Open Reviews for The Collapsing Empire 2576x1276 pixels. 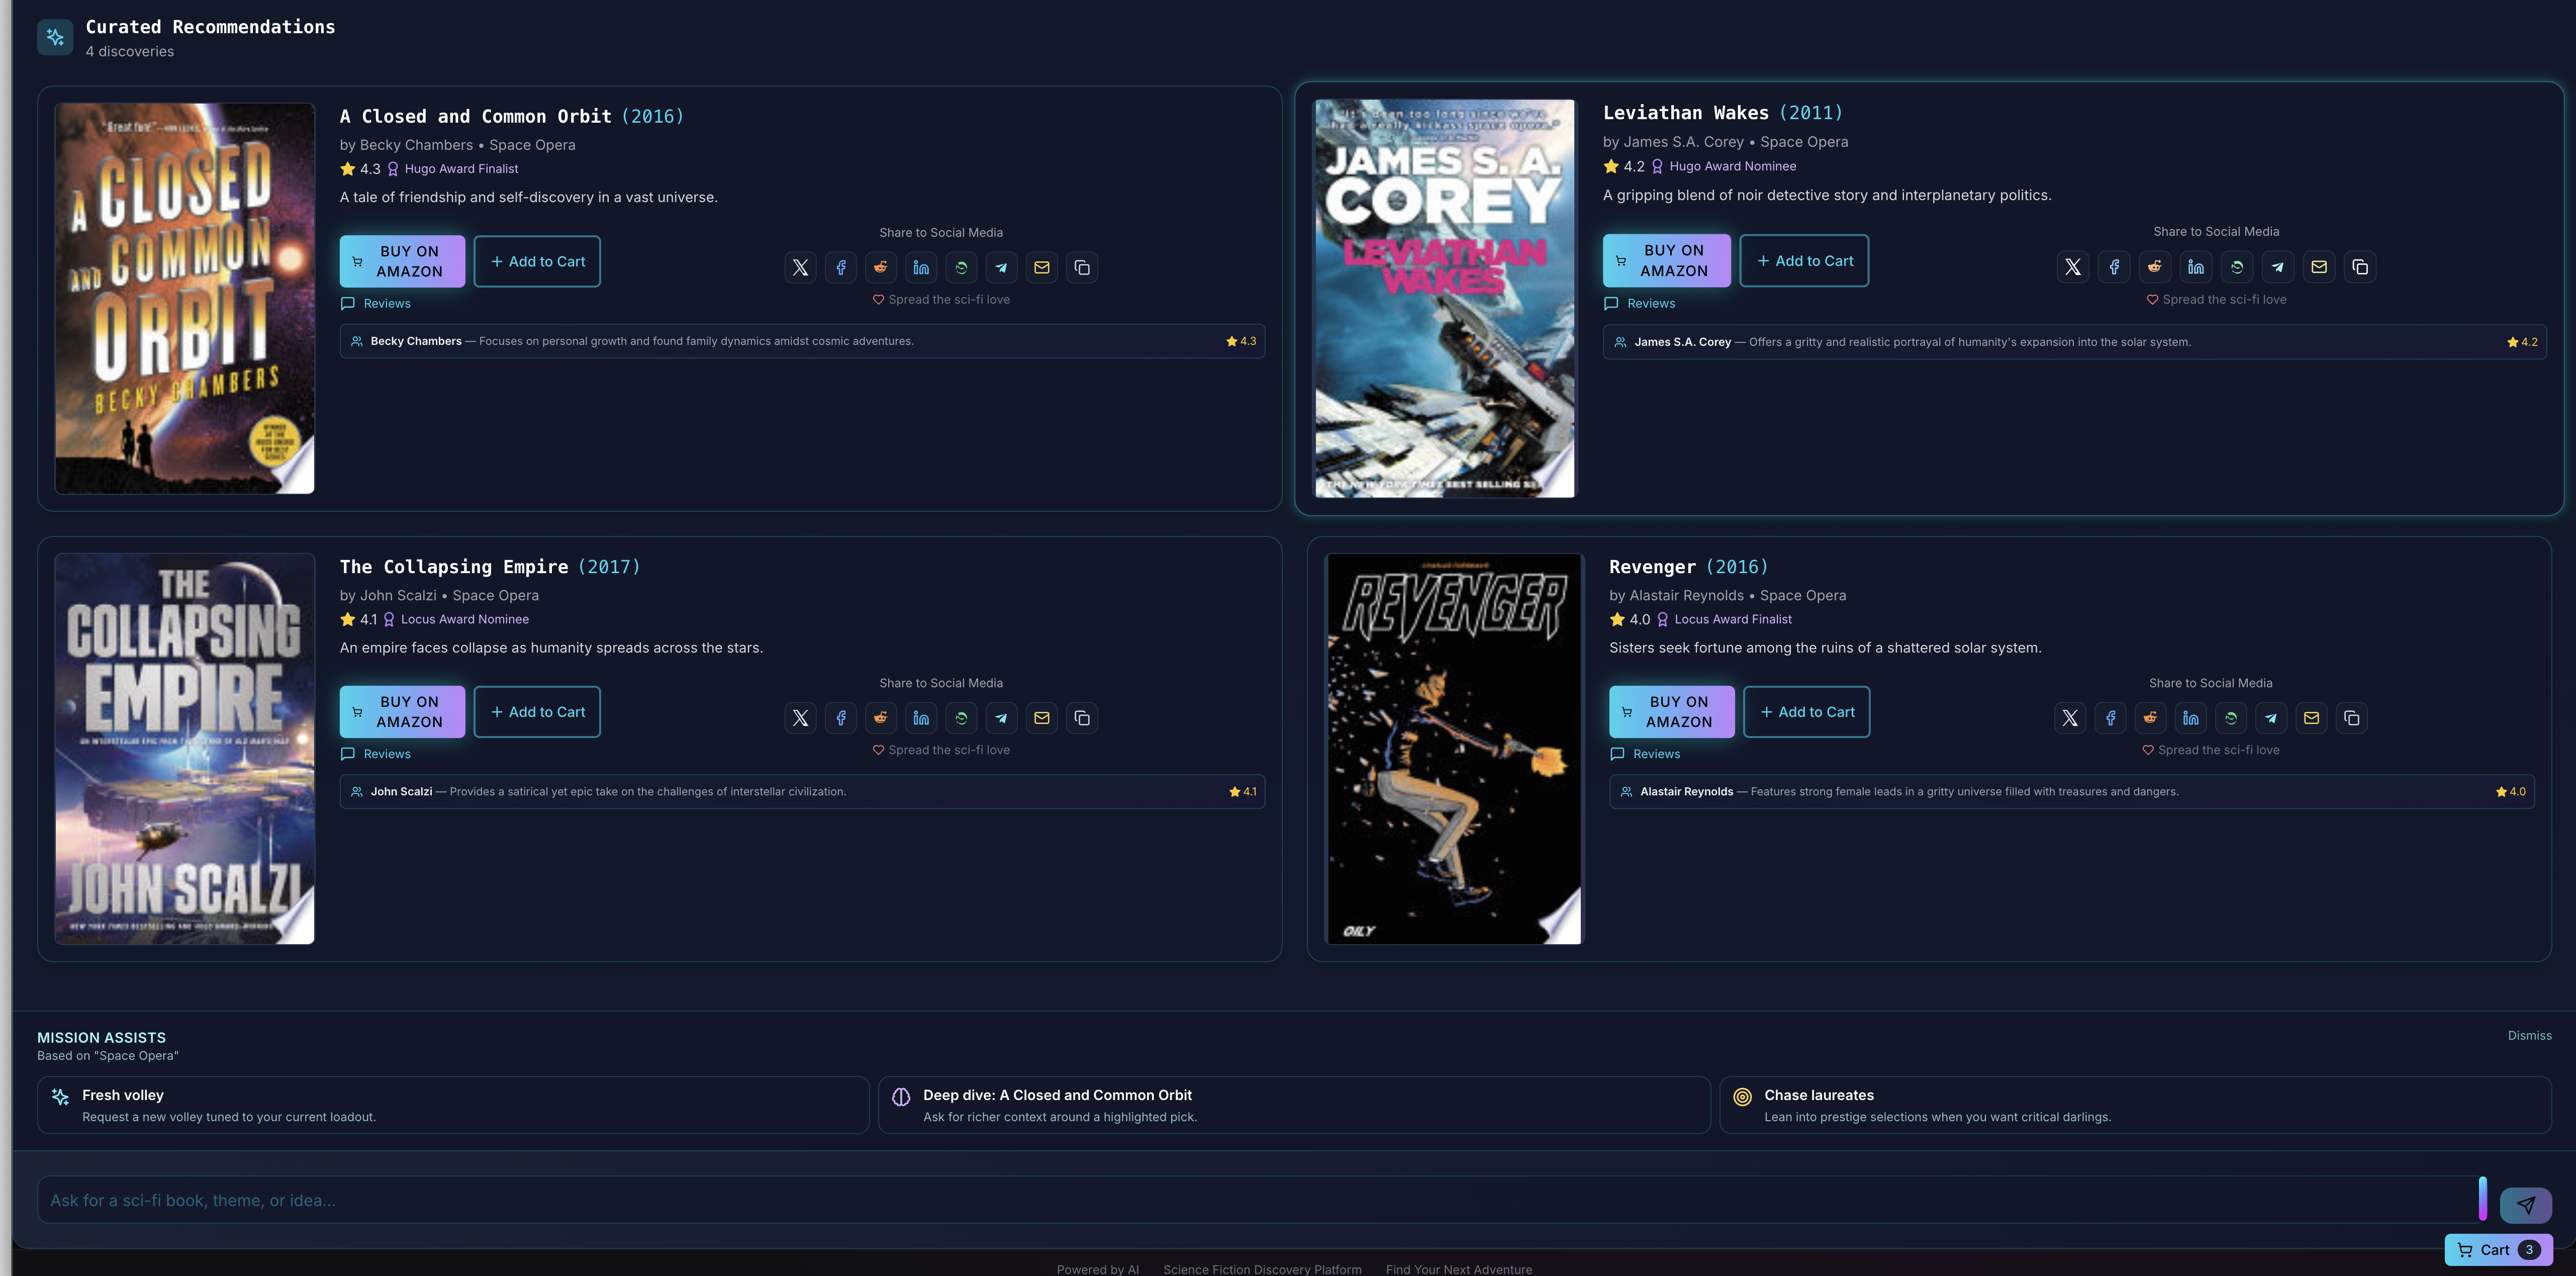click(376, 754)
